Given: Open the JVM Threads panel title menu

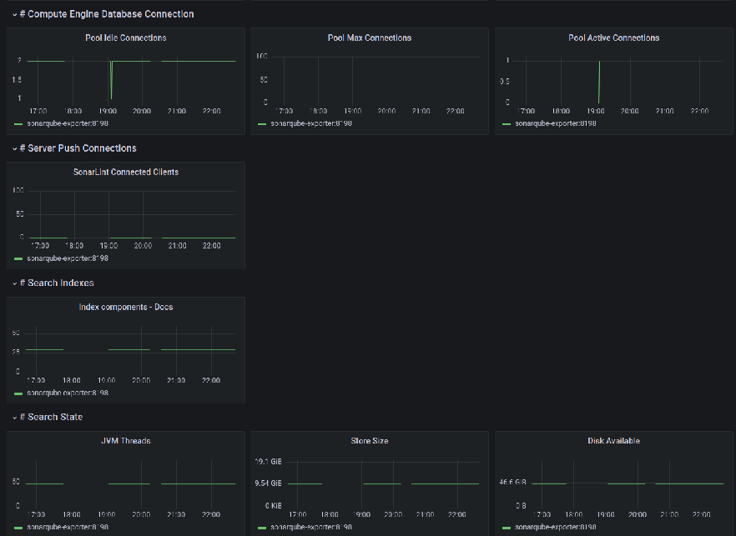Looking at the screenshot, I should click(x=125, y=441).
